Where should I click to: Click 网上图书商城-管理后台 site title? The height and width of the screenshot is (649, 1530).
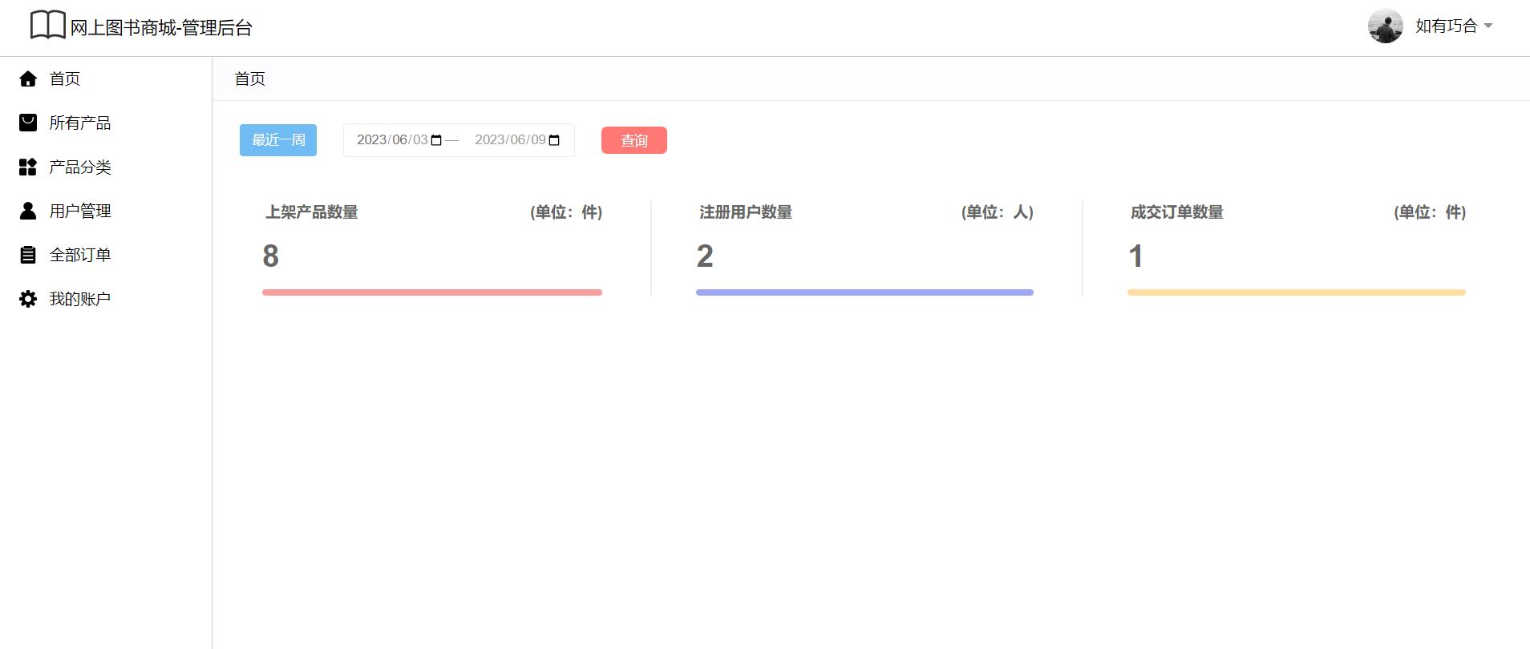161,28
